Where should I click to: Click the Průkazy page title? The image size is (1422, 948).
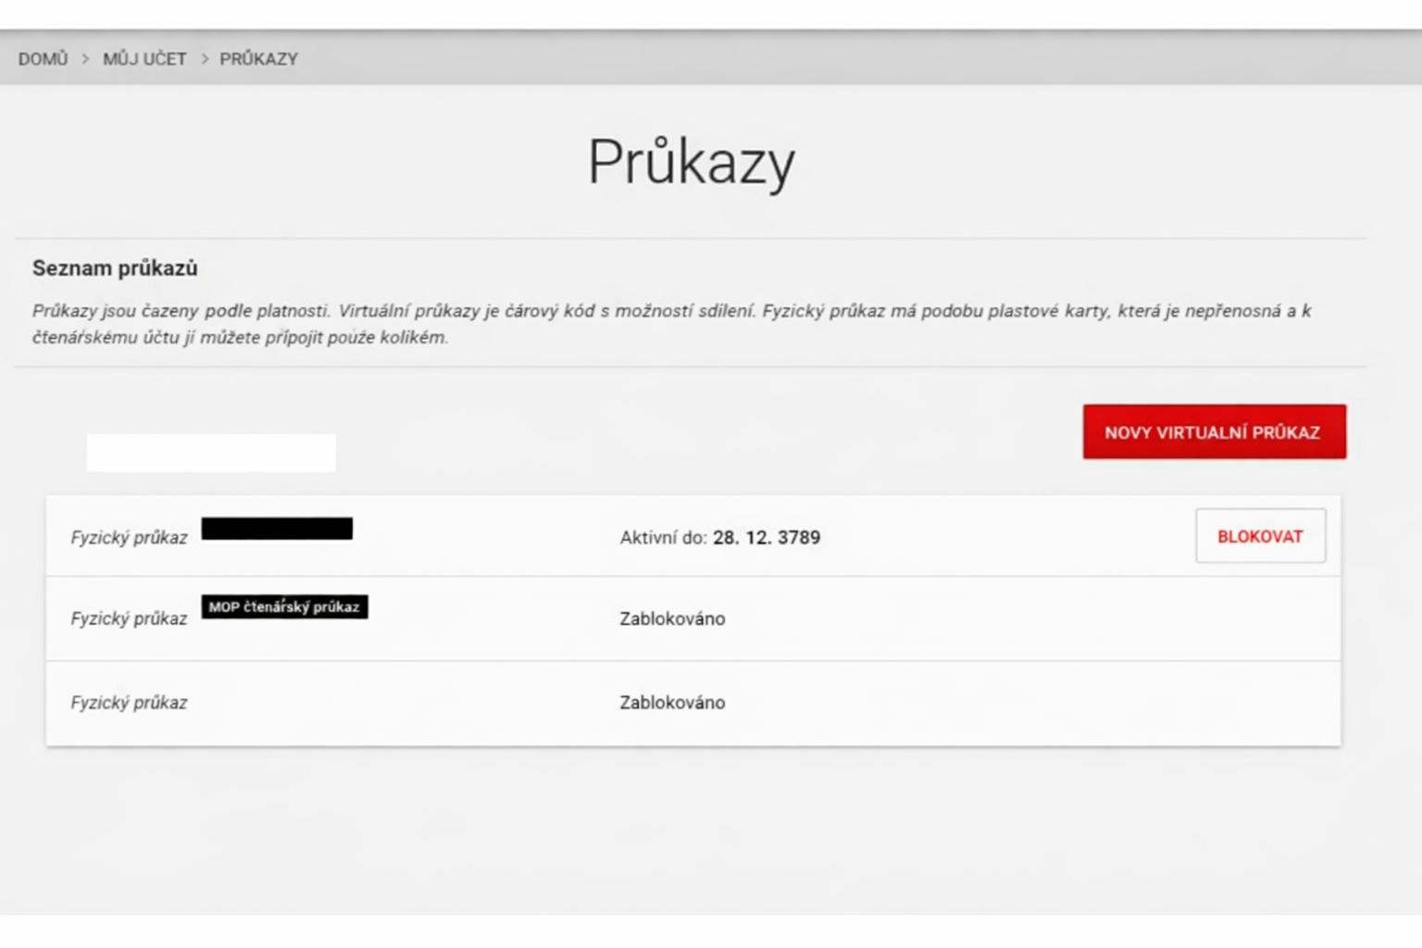click(x=691, y=163)
